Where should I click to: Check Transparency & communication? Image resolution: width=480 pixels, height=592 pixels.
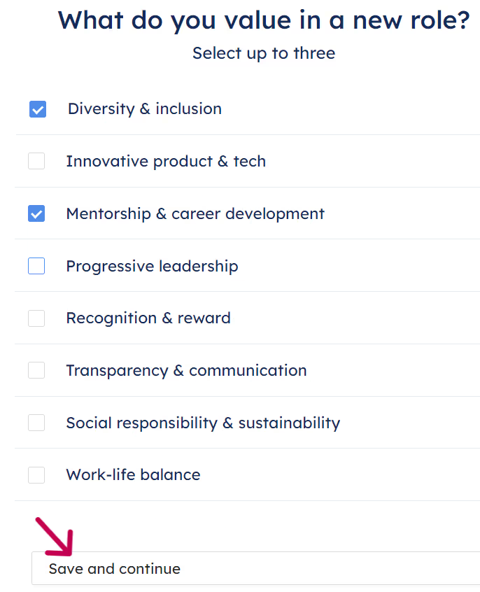(x=37, y=370)
